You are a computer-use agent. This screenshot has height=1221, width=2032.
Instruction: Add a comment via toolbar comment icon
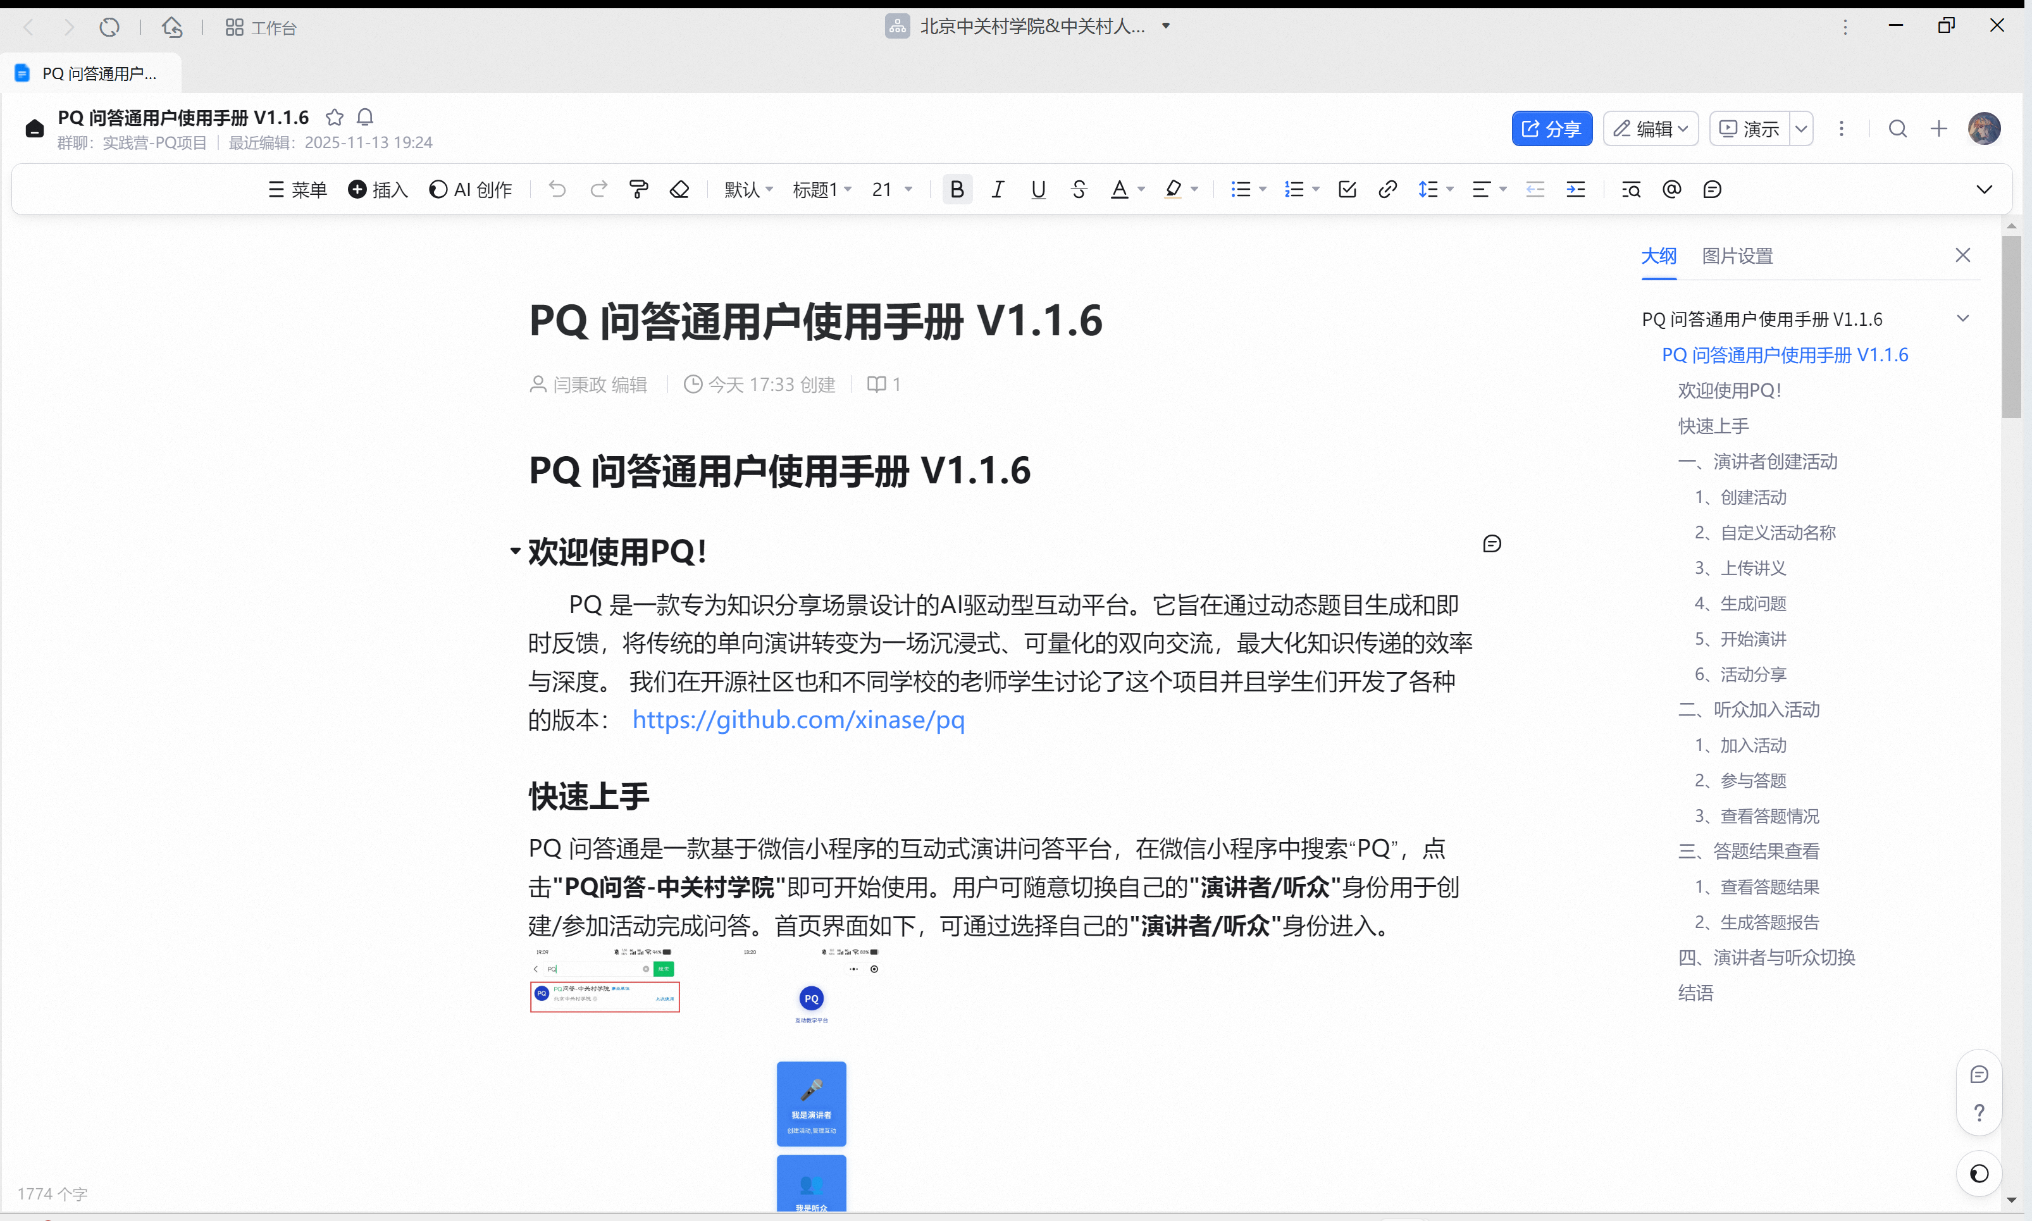[x=1712, y=190]
